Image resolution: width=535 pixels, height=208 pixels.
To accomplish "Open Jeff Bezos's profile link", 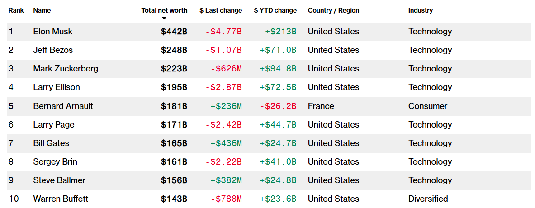I will coord(53,50).
